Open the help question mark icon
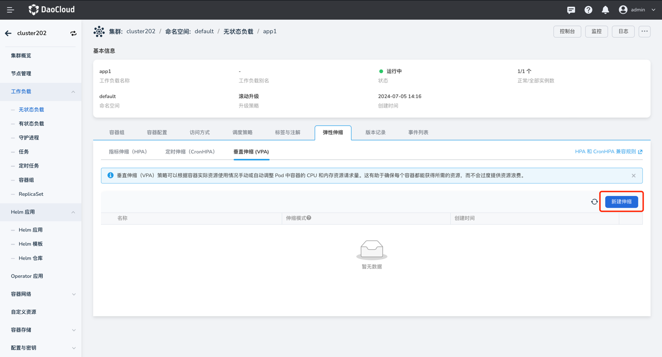This screenshot has width=662, height=357. (588, 10)
